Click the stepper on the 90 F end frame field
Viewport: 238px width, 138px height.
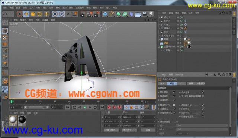pyautogui.click(x=62, y=107)
